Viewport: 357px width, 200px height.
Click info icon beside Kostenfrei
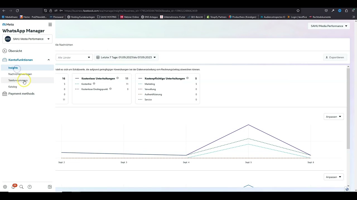click(94, 84)
